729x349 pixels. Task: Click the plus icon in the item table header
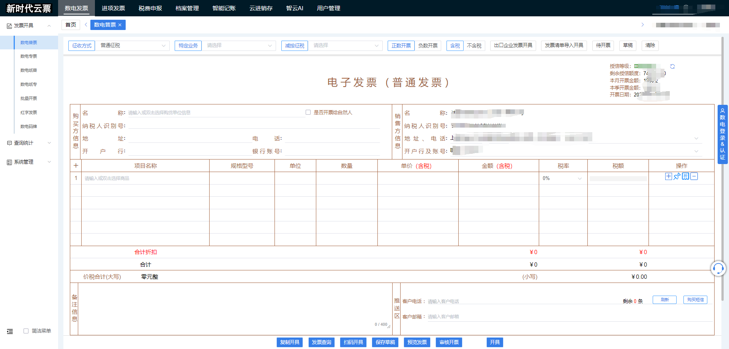[x=76, y=166]
